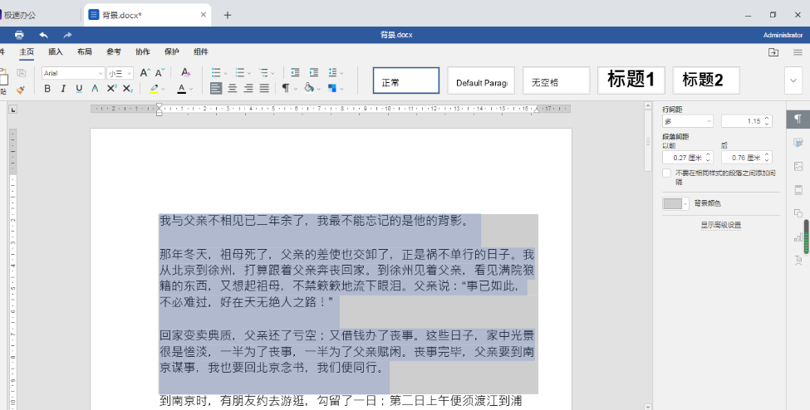Select the 无空格 style
This screenshot has width=810, height=410.
point(557,81)
